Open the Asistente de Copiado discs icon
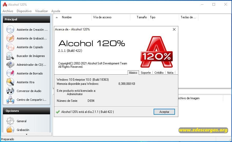Image resolution: width=232 pixels, height=142 pixels. pos(10,47)
